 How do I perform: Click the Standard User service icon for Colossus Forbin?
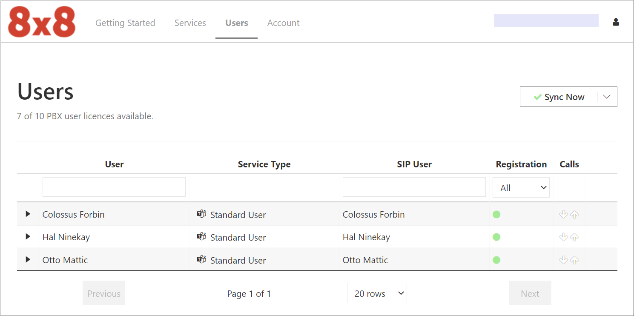201,214
